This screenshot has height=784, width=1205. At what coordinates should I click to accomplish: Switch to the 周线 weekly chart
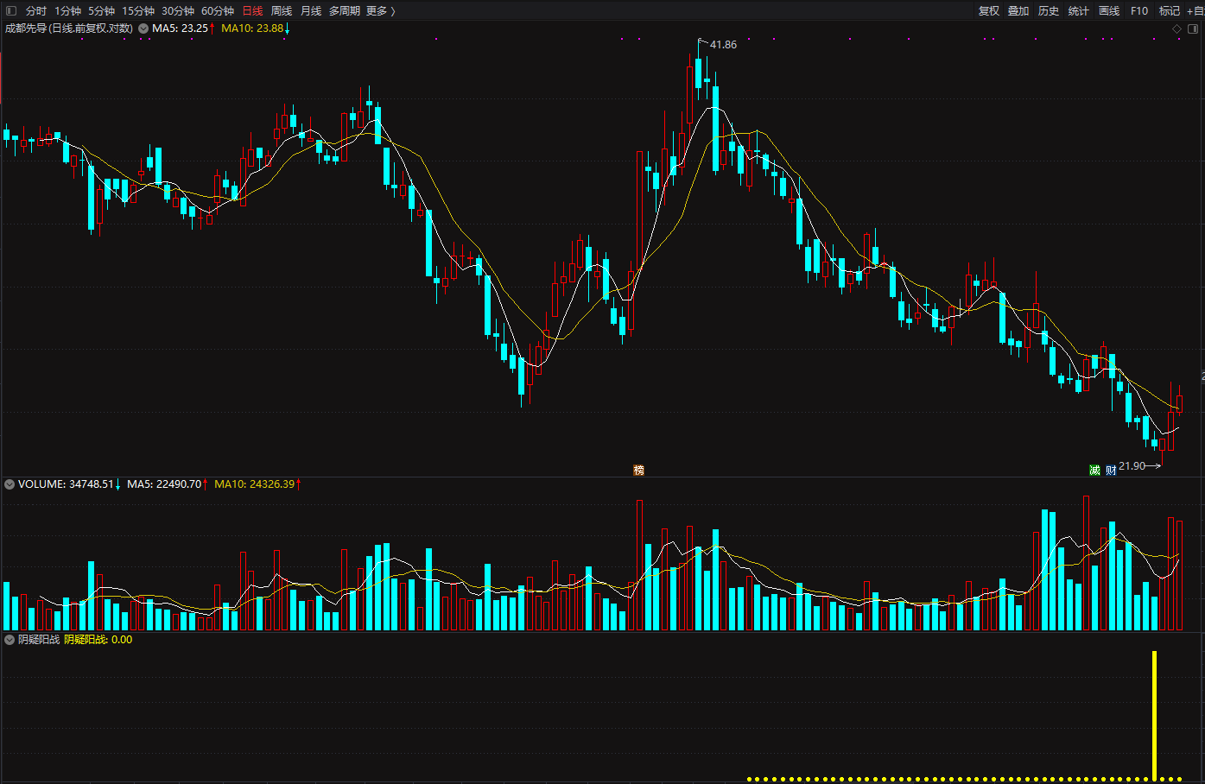tap(282, 10)
